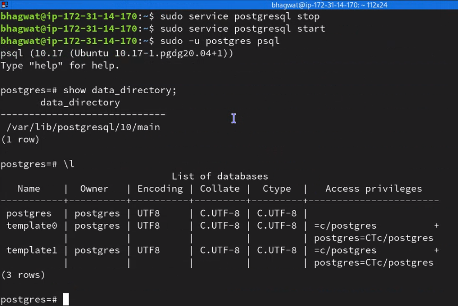Click the '(3 rows)' result line
Viewport: 458px width, 306px height.
pos(23,275)
